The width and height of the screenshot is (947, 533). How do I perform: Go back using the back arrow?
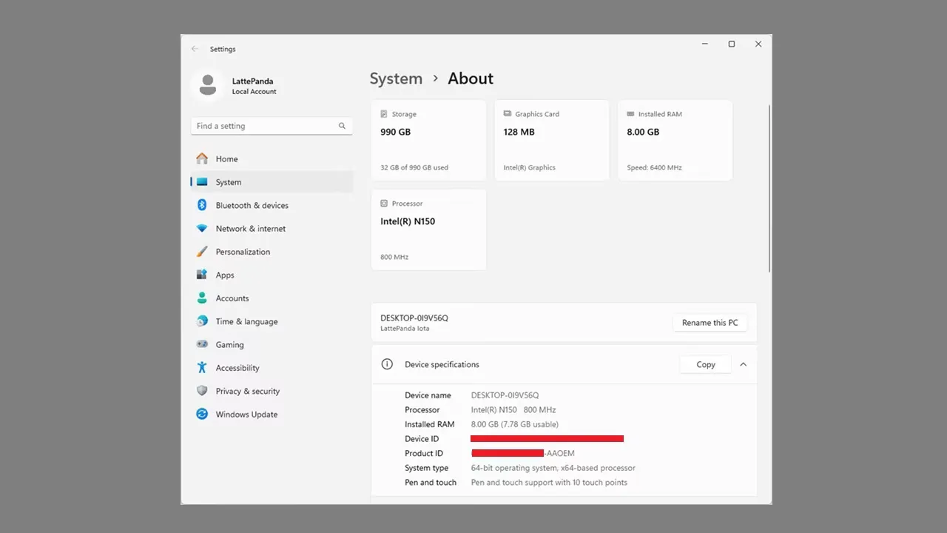[x=195, y=49]
